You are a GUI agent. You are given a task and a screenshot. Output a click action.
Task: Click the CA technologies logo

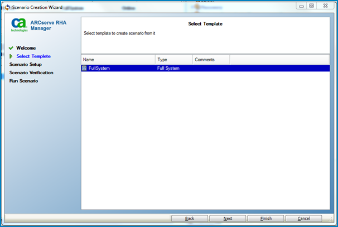click(x=19, y=25)
